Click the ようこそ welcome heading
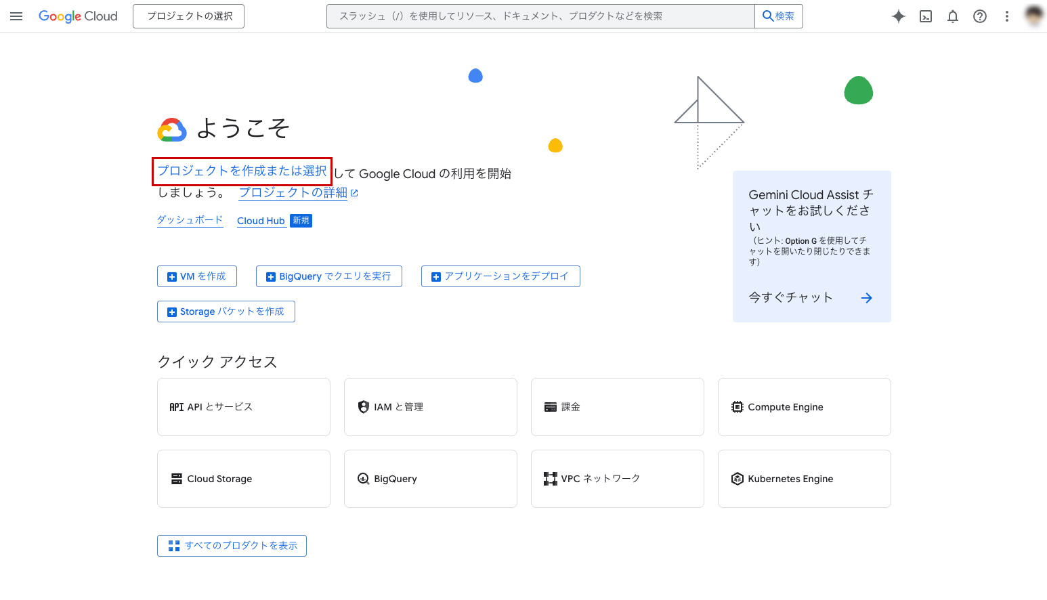The width and height of the screenshot is (1047, 600). point(243,128)
